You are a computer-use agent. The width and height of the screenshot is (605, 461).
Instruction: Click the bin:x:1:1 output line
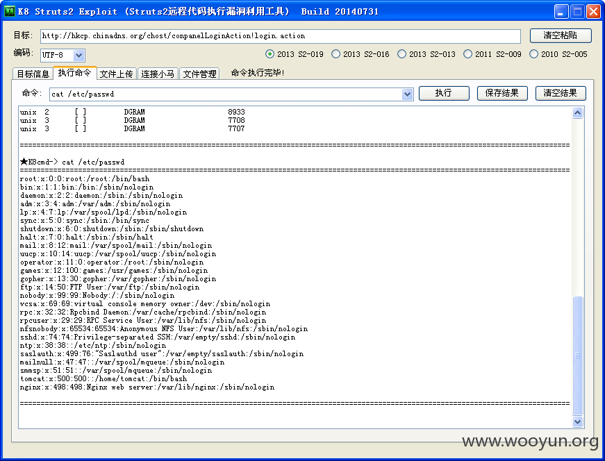[87, 187]
